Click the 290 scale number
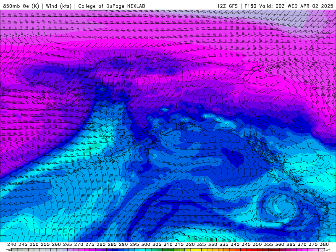 point(123,244)
